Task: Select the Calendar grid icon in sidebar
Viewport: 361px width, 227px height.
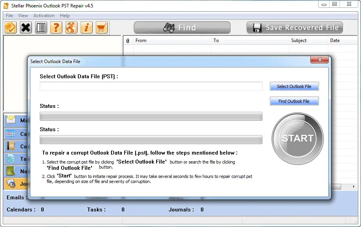Action: point(11,134)
